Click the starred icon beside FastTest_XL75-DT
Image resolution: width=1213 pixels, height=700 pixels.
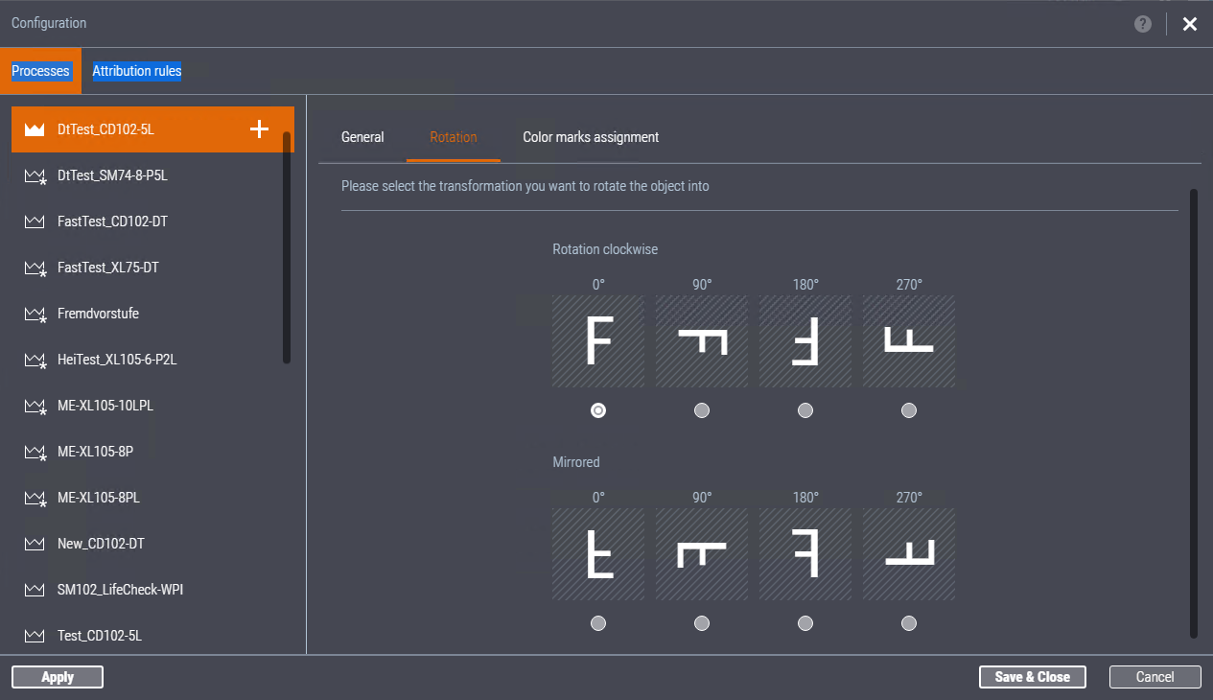[x=34, y=267]
